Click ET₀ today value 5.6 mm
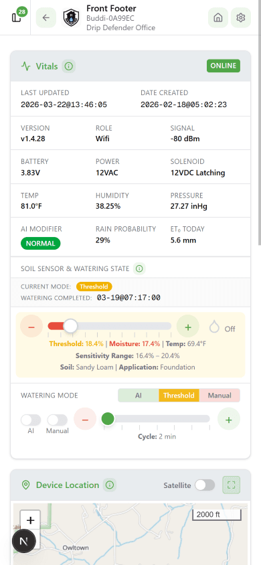The height and width of the screenshot is (565, 261). coord(183,240)
